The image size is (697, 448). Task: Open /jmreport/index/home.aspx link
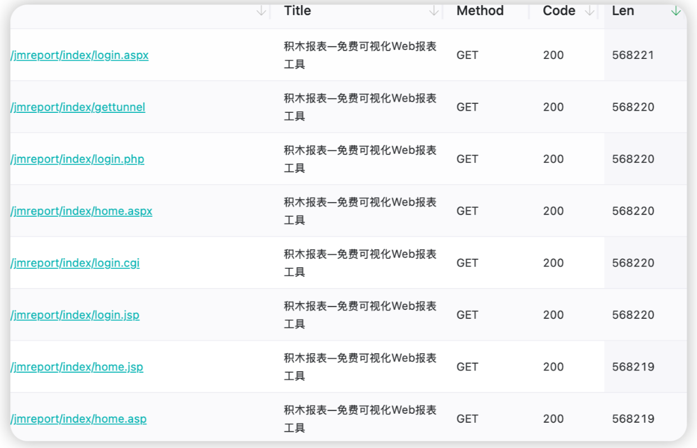coord(81,211)
